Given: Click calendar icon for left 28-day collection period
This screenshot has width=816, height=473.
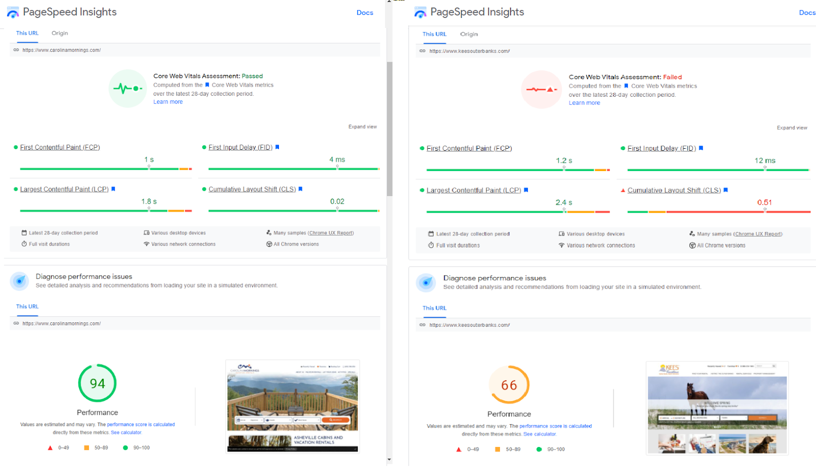Looking at the screenshot, I should point(24,233).
